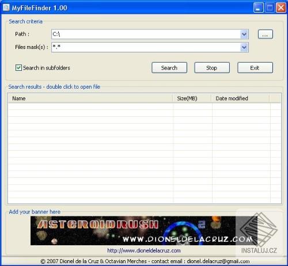
Task: Expand the Files mask(s) dropdown arrow
Action: pyautogui.click(x=244, y=47)
